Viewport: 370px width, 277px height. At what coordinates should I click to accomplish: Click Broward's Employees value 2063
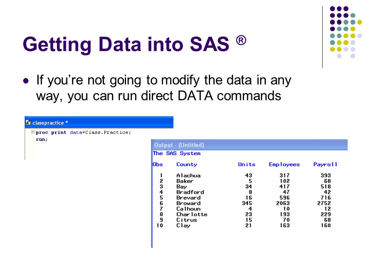point(283,203)
